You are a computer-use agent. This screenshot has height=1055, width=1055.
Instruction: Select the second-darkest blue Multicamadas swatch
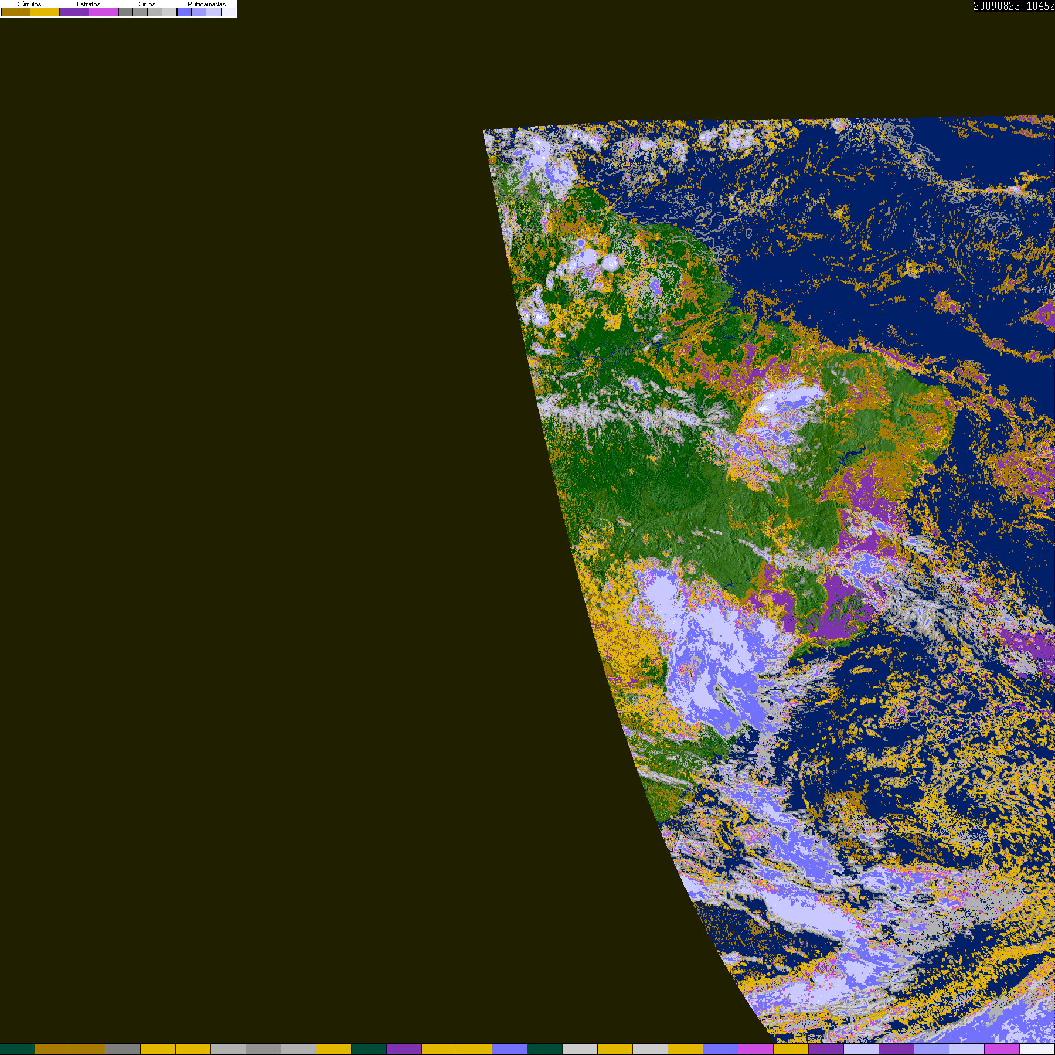click(x=199, y=12)
